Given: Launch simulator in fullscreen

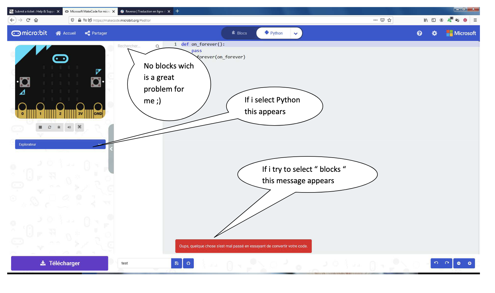Looking at the screenshot, I should (80, 127).
